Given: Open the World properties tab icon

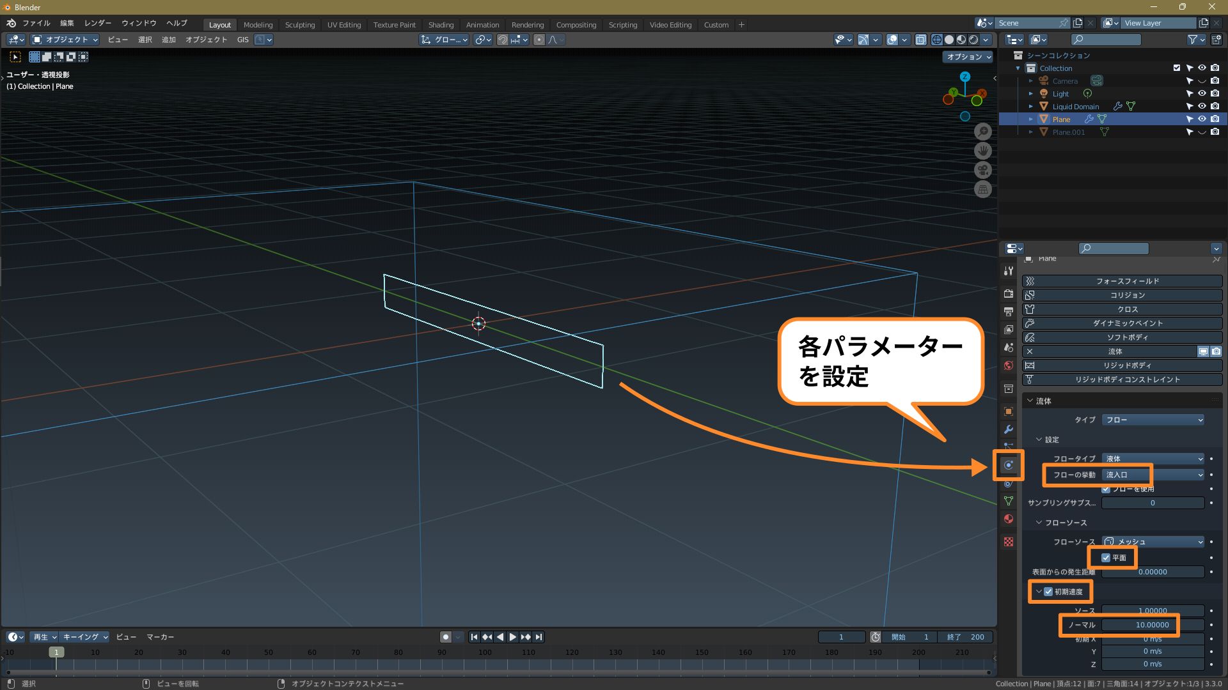Looking at the screenshot, I should pyautogui.click(x=1009, y=365).
